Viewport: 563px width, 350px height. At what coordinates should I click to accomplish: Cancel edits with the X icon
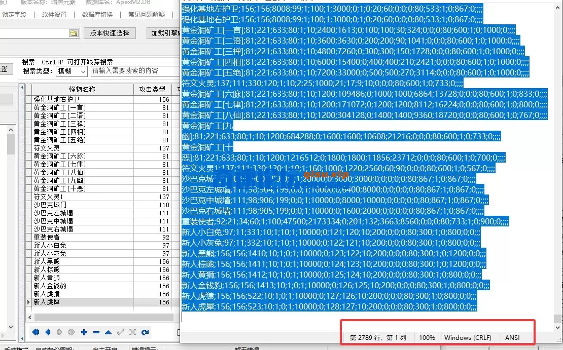132,332
